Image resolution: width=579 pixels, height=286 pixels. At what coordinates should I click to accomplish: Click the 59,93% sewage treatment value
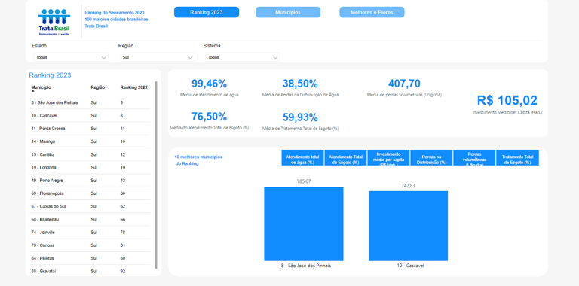point(300,117)
